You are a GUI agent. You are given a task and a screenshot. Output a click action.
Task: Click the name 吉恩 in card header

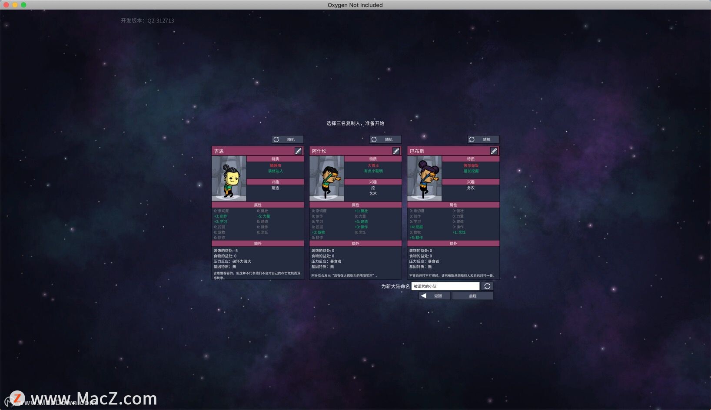click(219, 151)
